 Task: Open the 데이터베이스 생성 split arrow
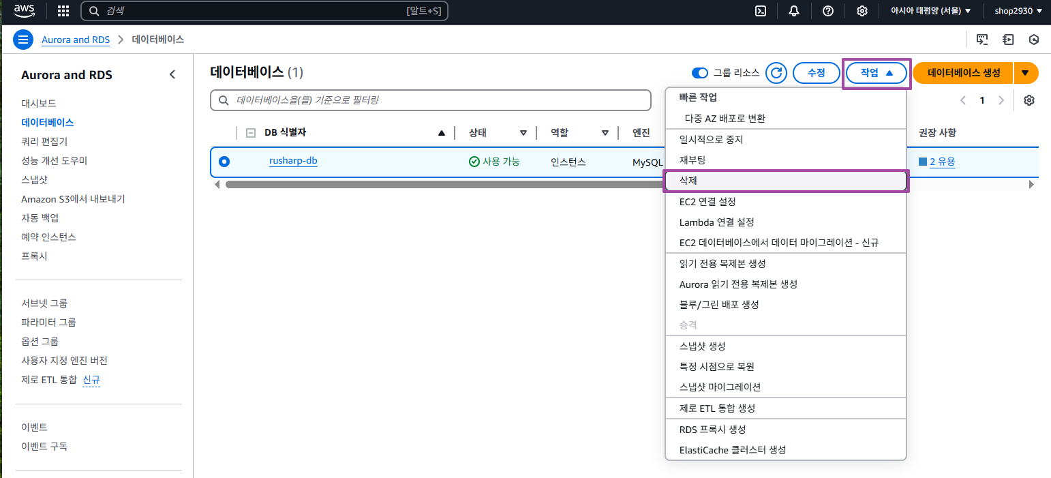[1026, 73]
